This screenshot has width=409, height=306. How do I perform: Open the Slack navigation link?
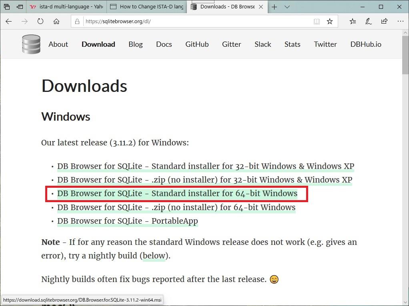(x=263, y=44)
